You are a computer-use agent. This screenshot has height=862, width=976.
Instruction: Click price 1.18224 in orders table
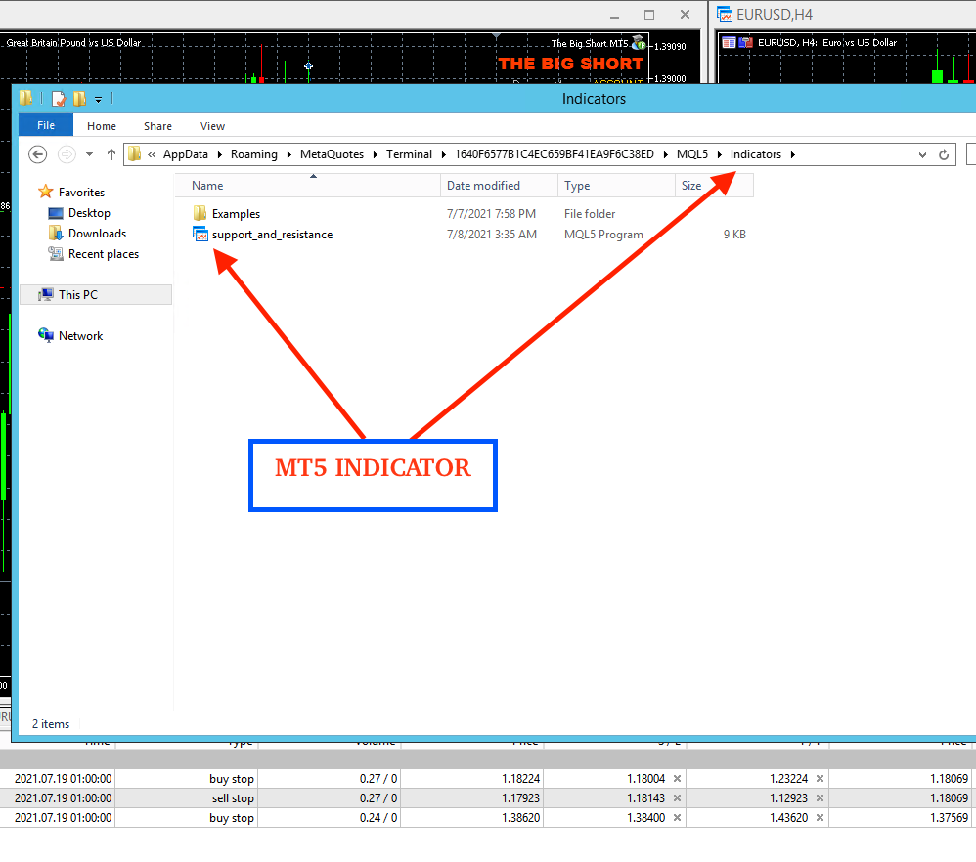click(x=521, y=779)
